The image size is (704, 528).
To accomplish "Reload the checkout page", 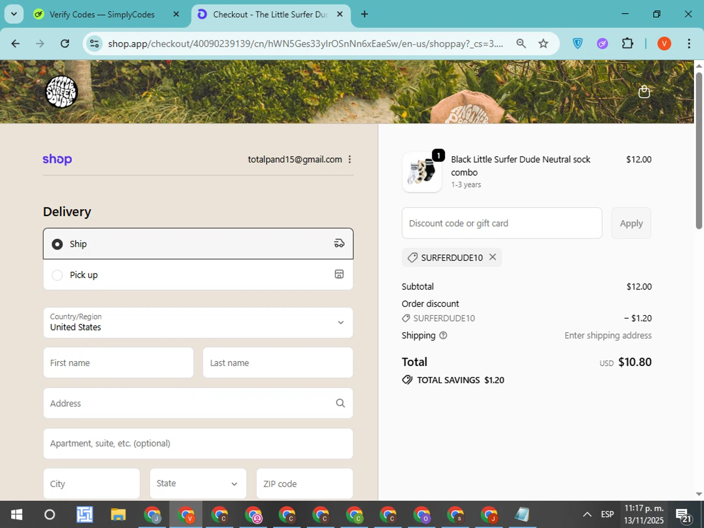I will pos(65,44).
